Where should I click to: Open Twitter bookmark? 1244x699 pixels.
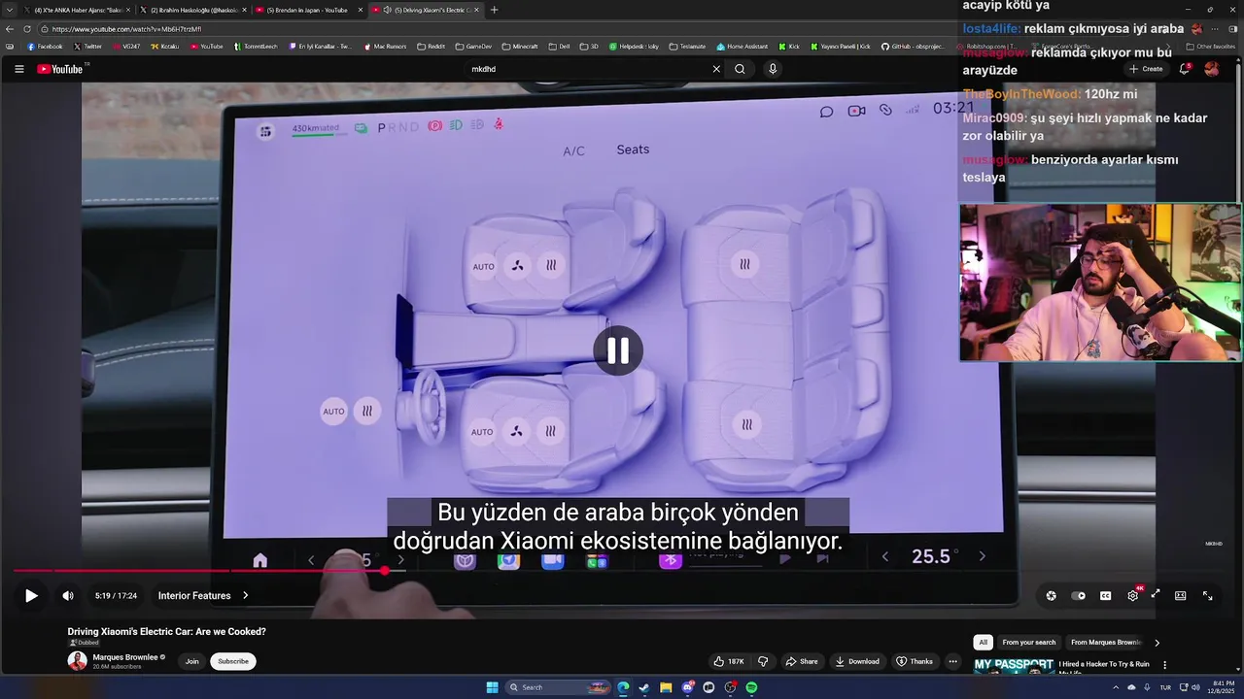point(87,46)
